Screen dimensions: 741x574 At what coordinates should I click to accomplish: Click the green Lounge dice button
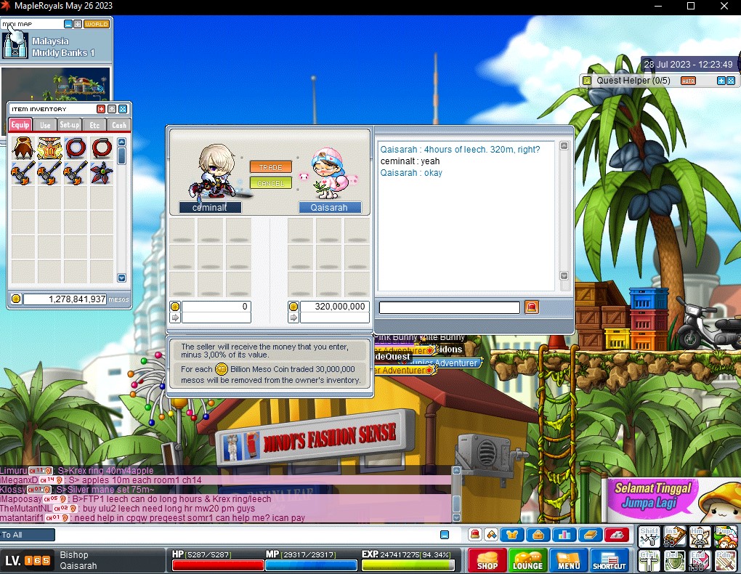coord(528,560)
